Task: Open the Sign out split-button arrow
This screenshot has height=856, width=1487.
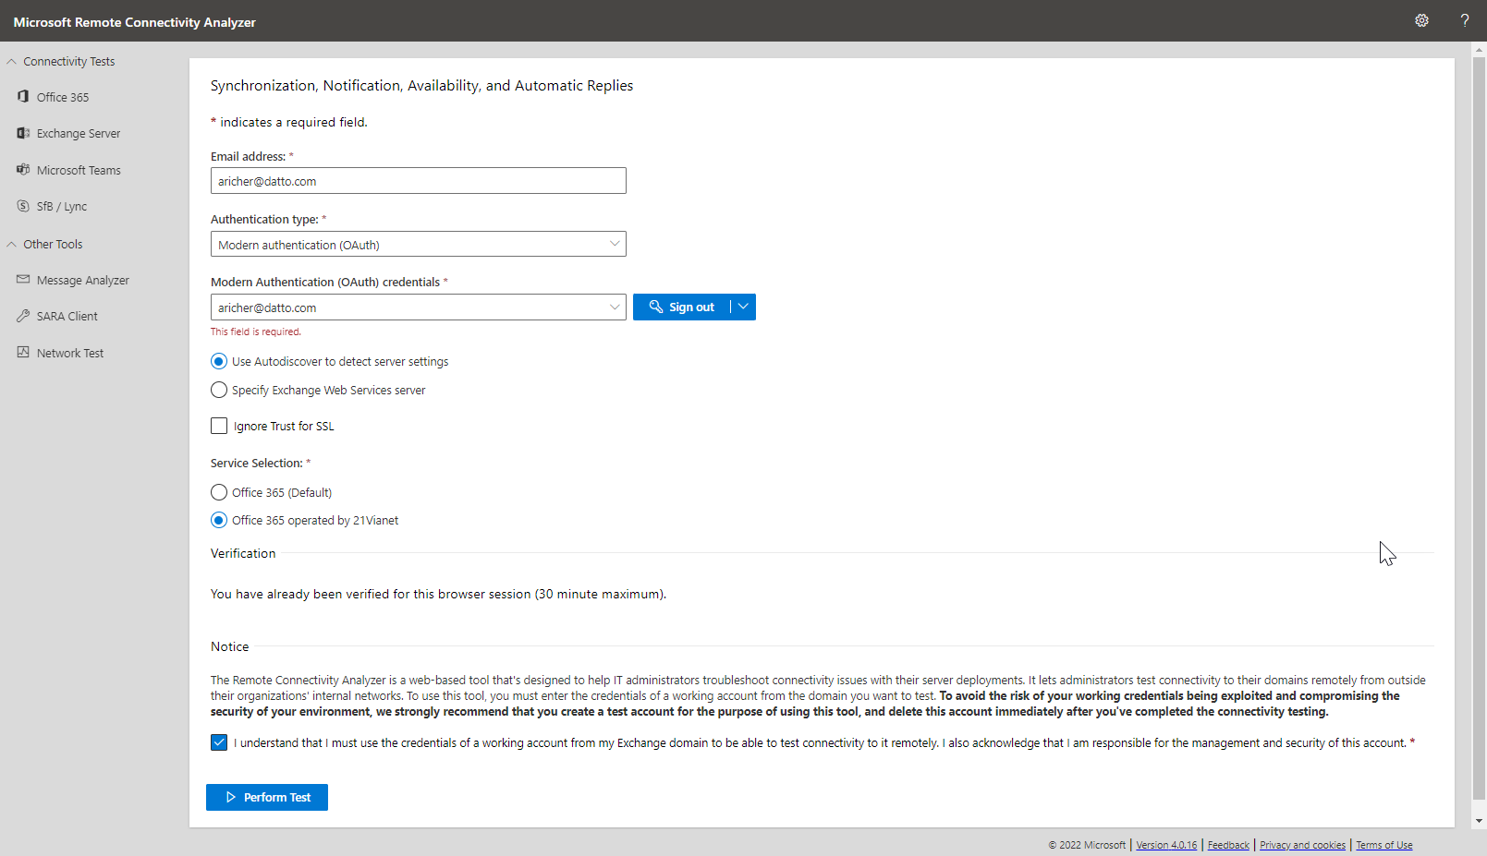Action: point(743,307)
